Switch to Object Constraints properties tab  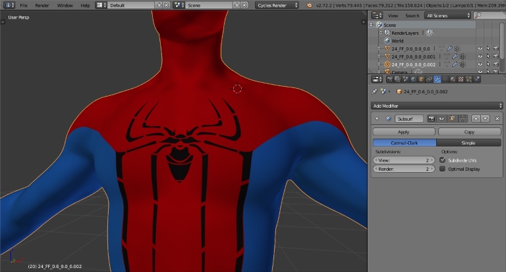pos(429,79)
